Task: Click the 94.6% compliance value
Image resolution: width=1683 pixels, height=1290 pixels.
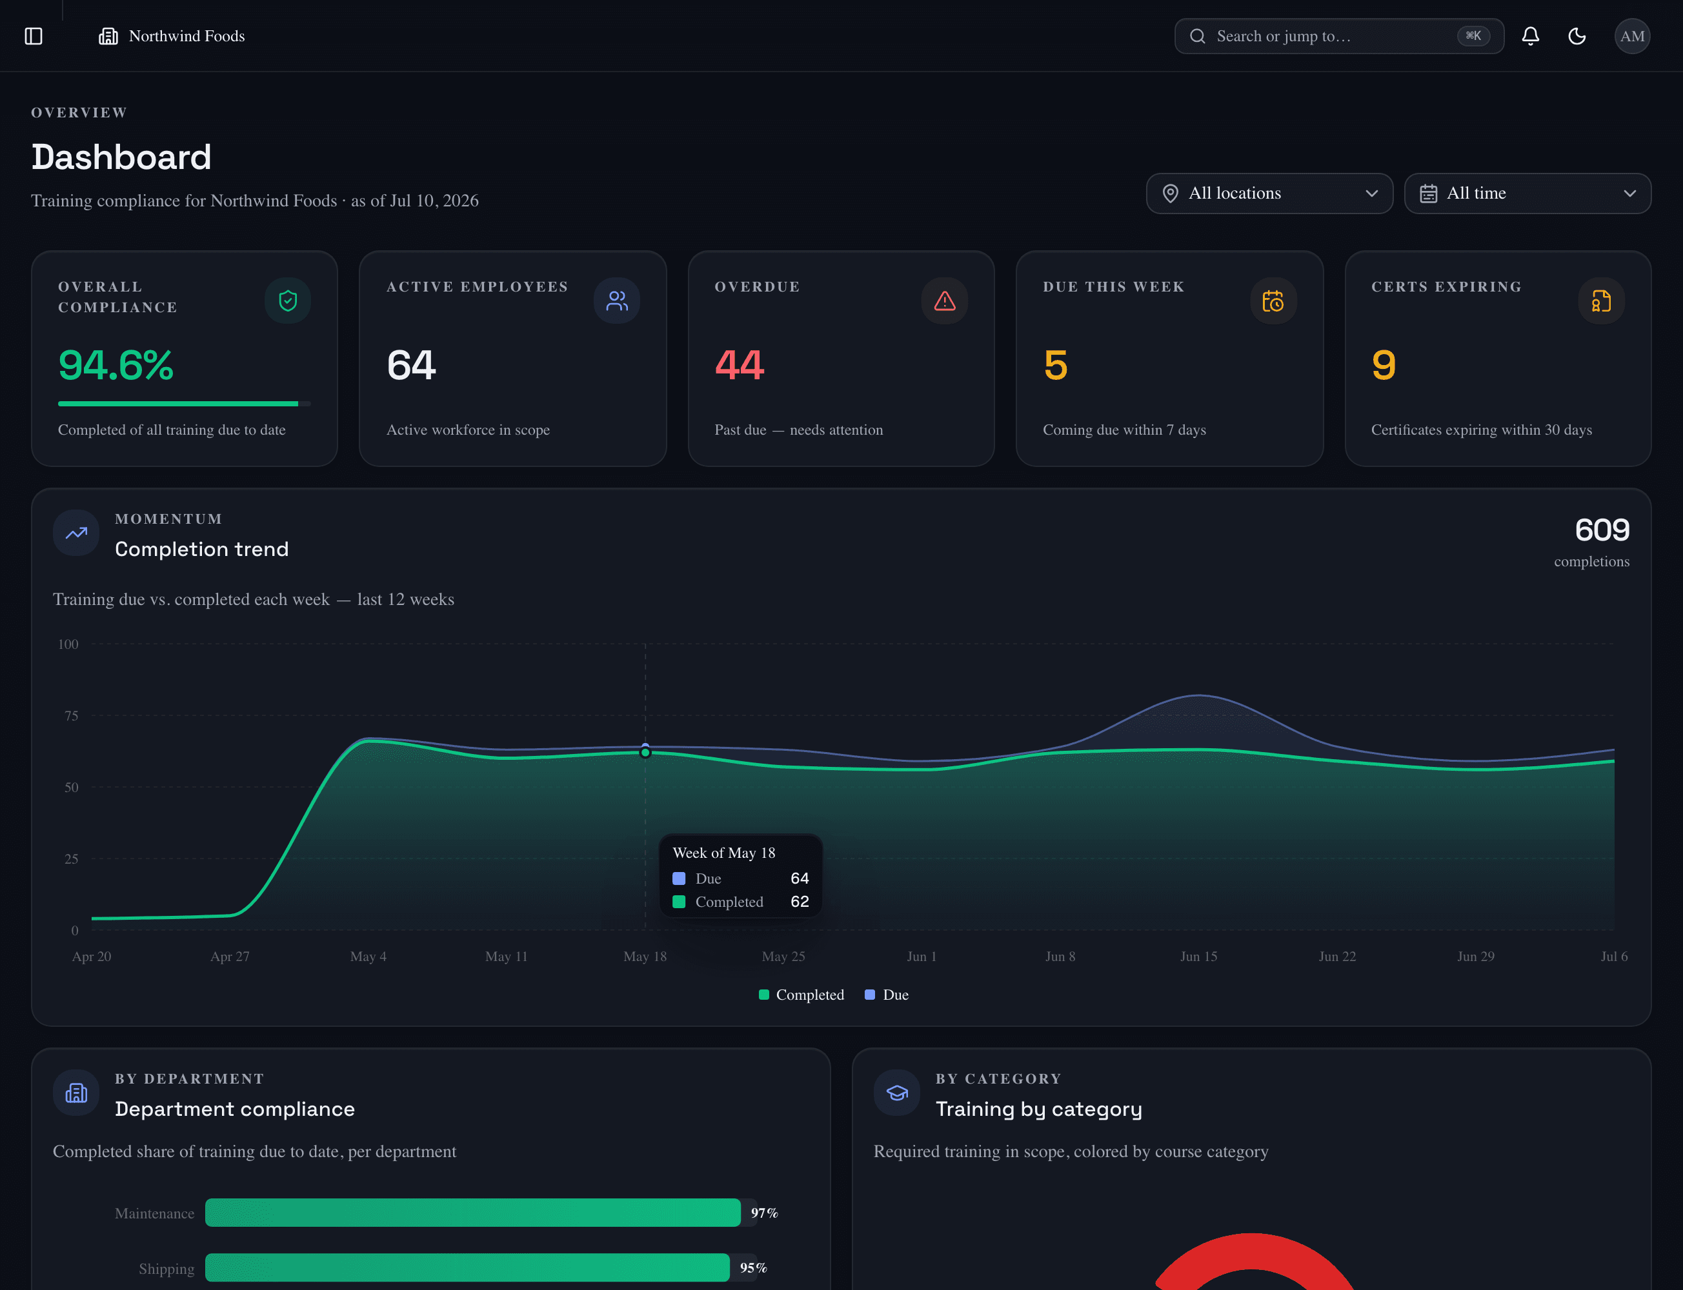Action: click(x=116, y=364)
